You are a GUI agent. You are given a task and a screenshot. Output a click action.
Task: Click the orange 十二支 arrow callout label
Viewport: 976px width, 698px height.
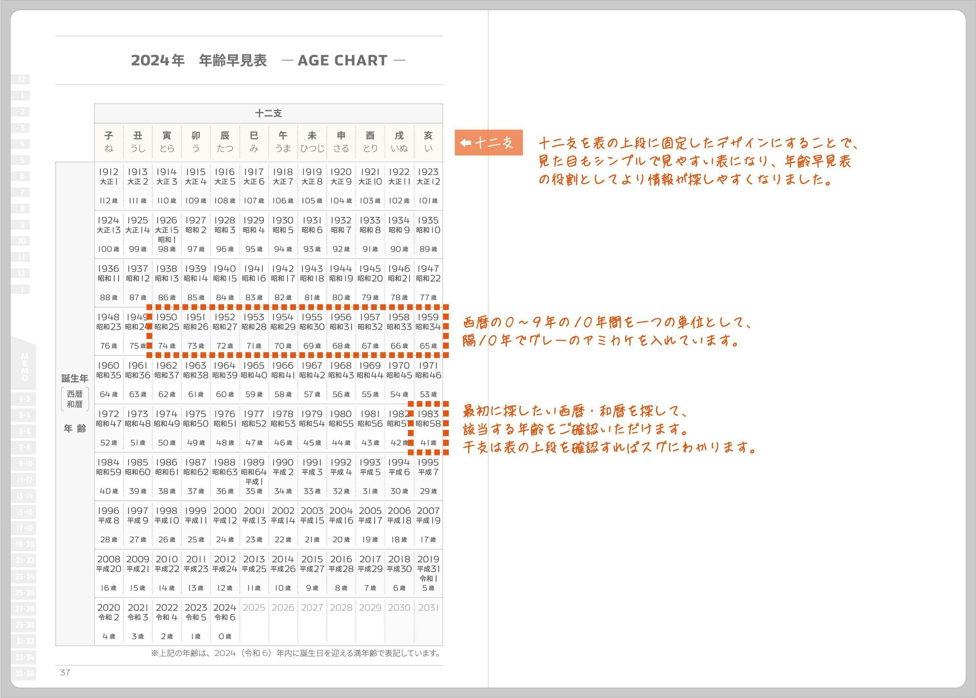click(488, 142)
